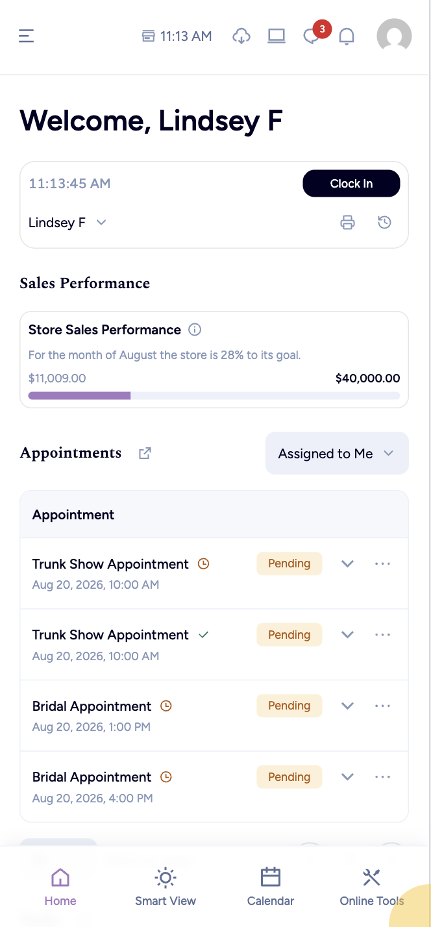
Task: Open the Online Tools tab
Action: 372,887
